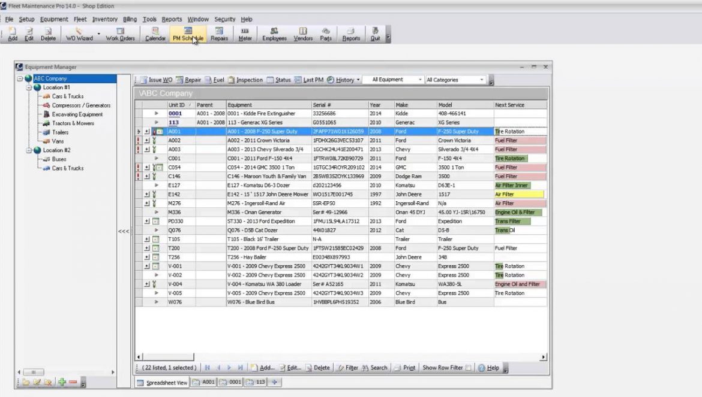The width and height of the screenshot is (702, 397).
Task: Click the Work Orders toolbar icon
Action: click(121, 34)
